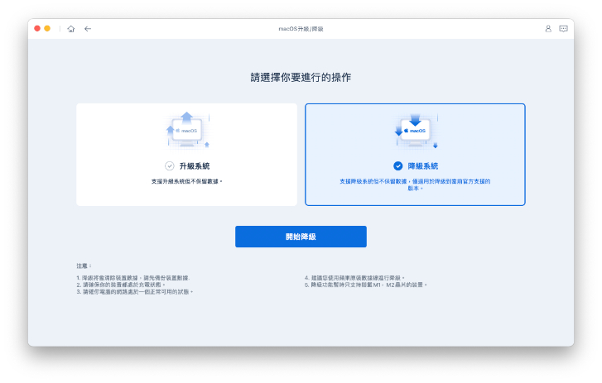Open the user account icon

[548, 29]
